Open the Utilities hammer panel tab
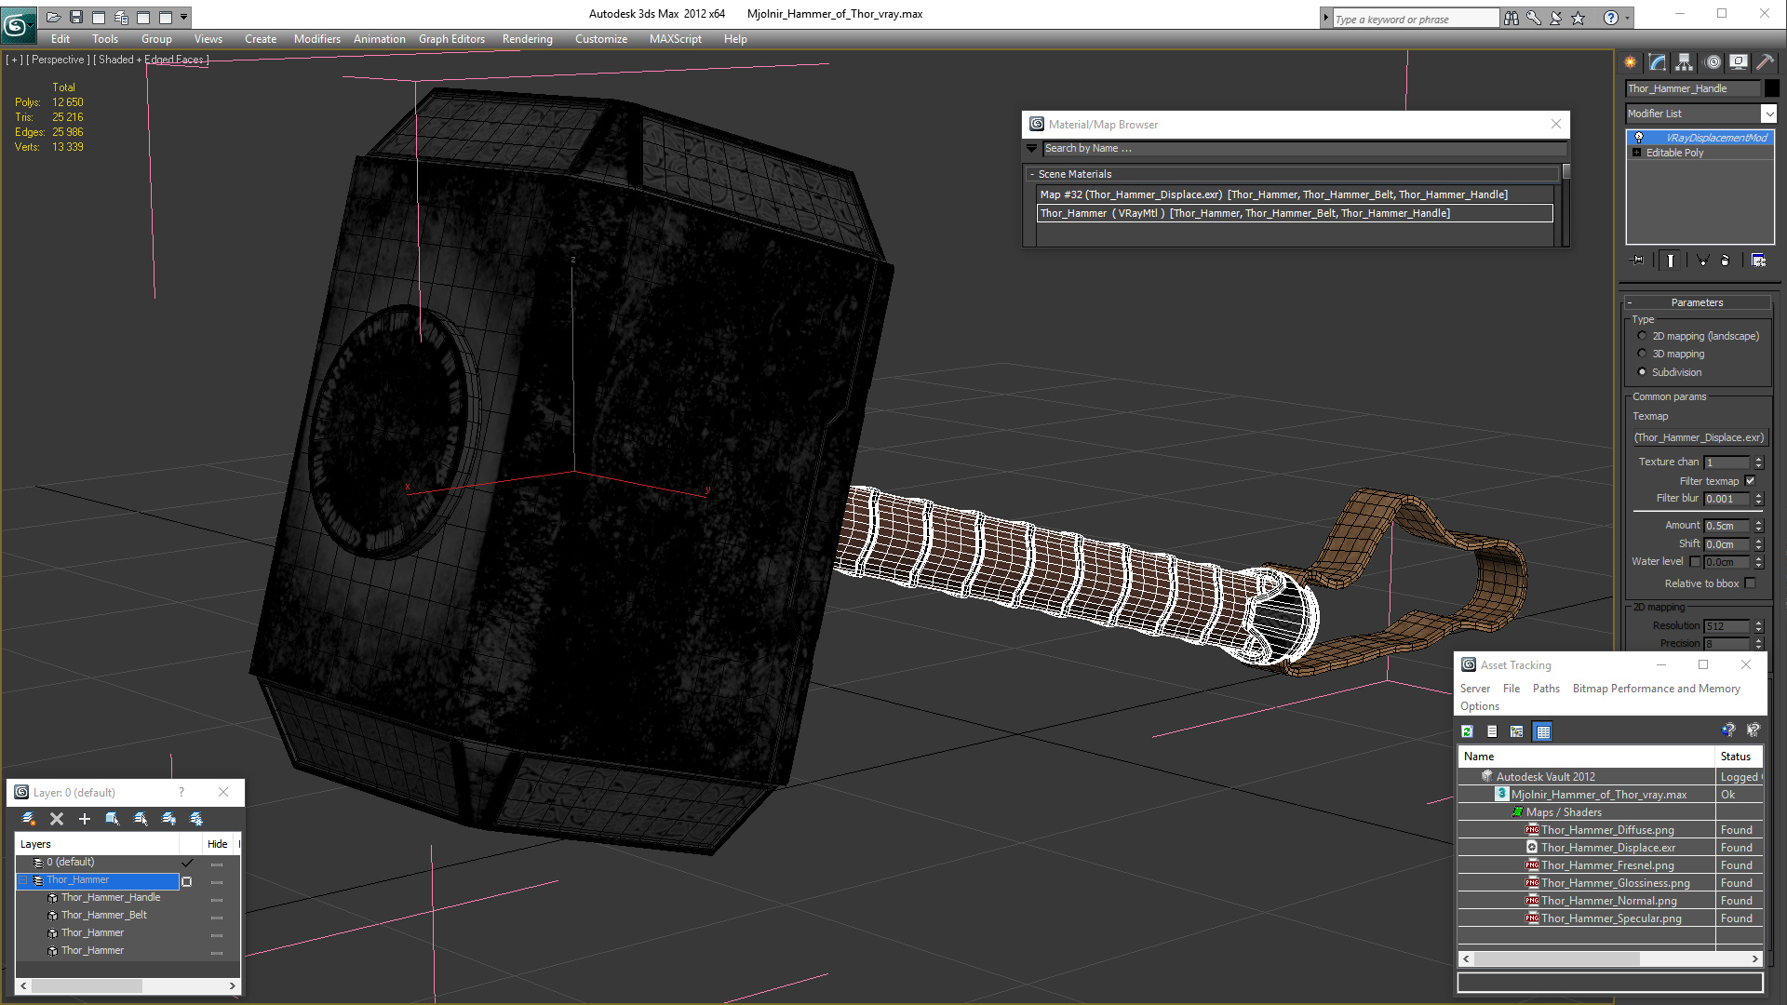 coord(1765,62)
